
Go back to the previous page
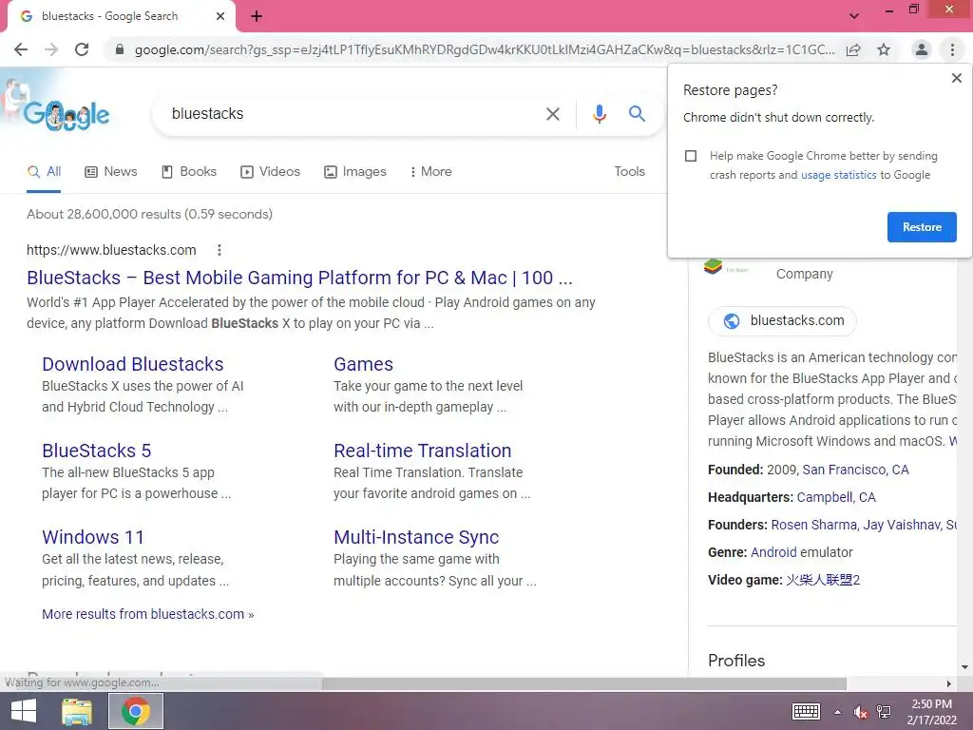(21, 49)
